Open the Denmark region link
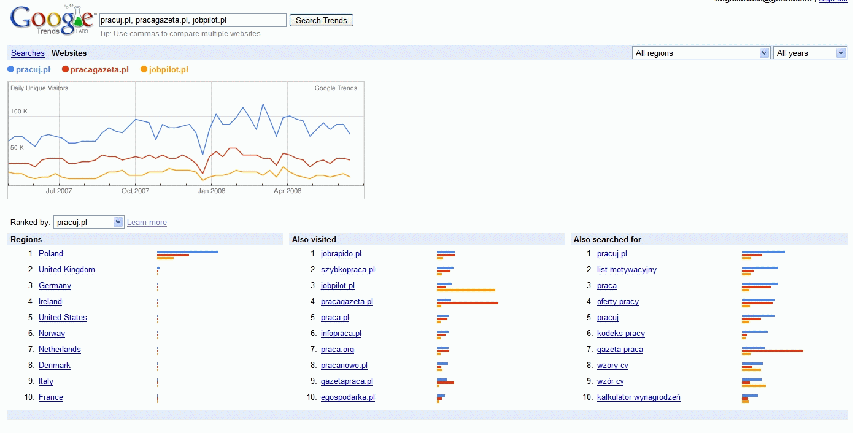Screen dimensions: 853x433 [55, 366]
